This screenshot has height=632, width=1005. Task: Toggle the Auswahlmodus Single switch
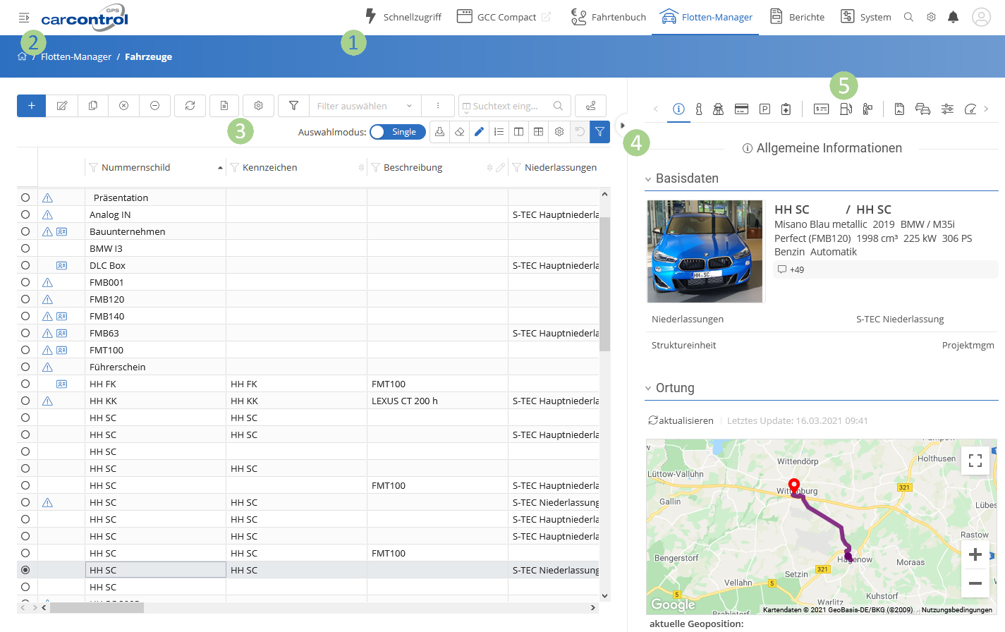[397, 132]
